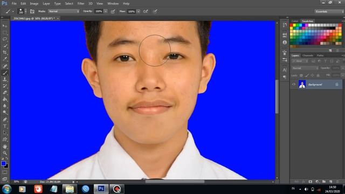This screenshot has width=345, height=194.
Task: Select the Eyedropper tool
Action: pos(5,59)
